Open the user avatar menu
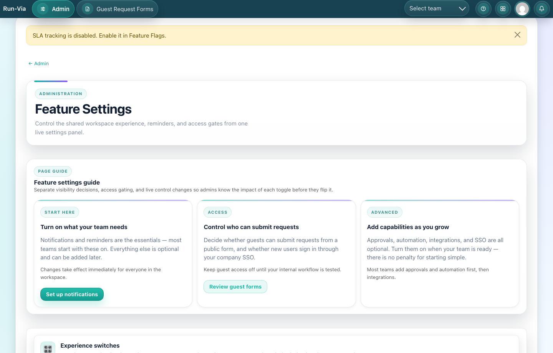Screen dimensions: 553x353 coord(522,8)
